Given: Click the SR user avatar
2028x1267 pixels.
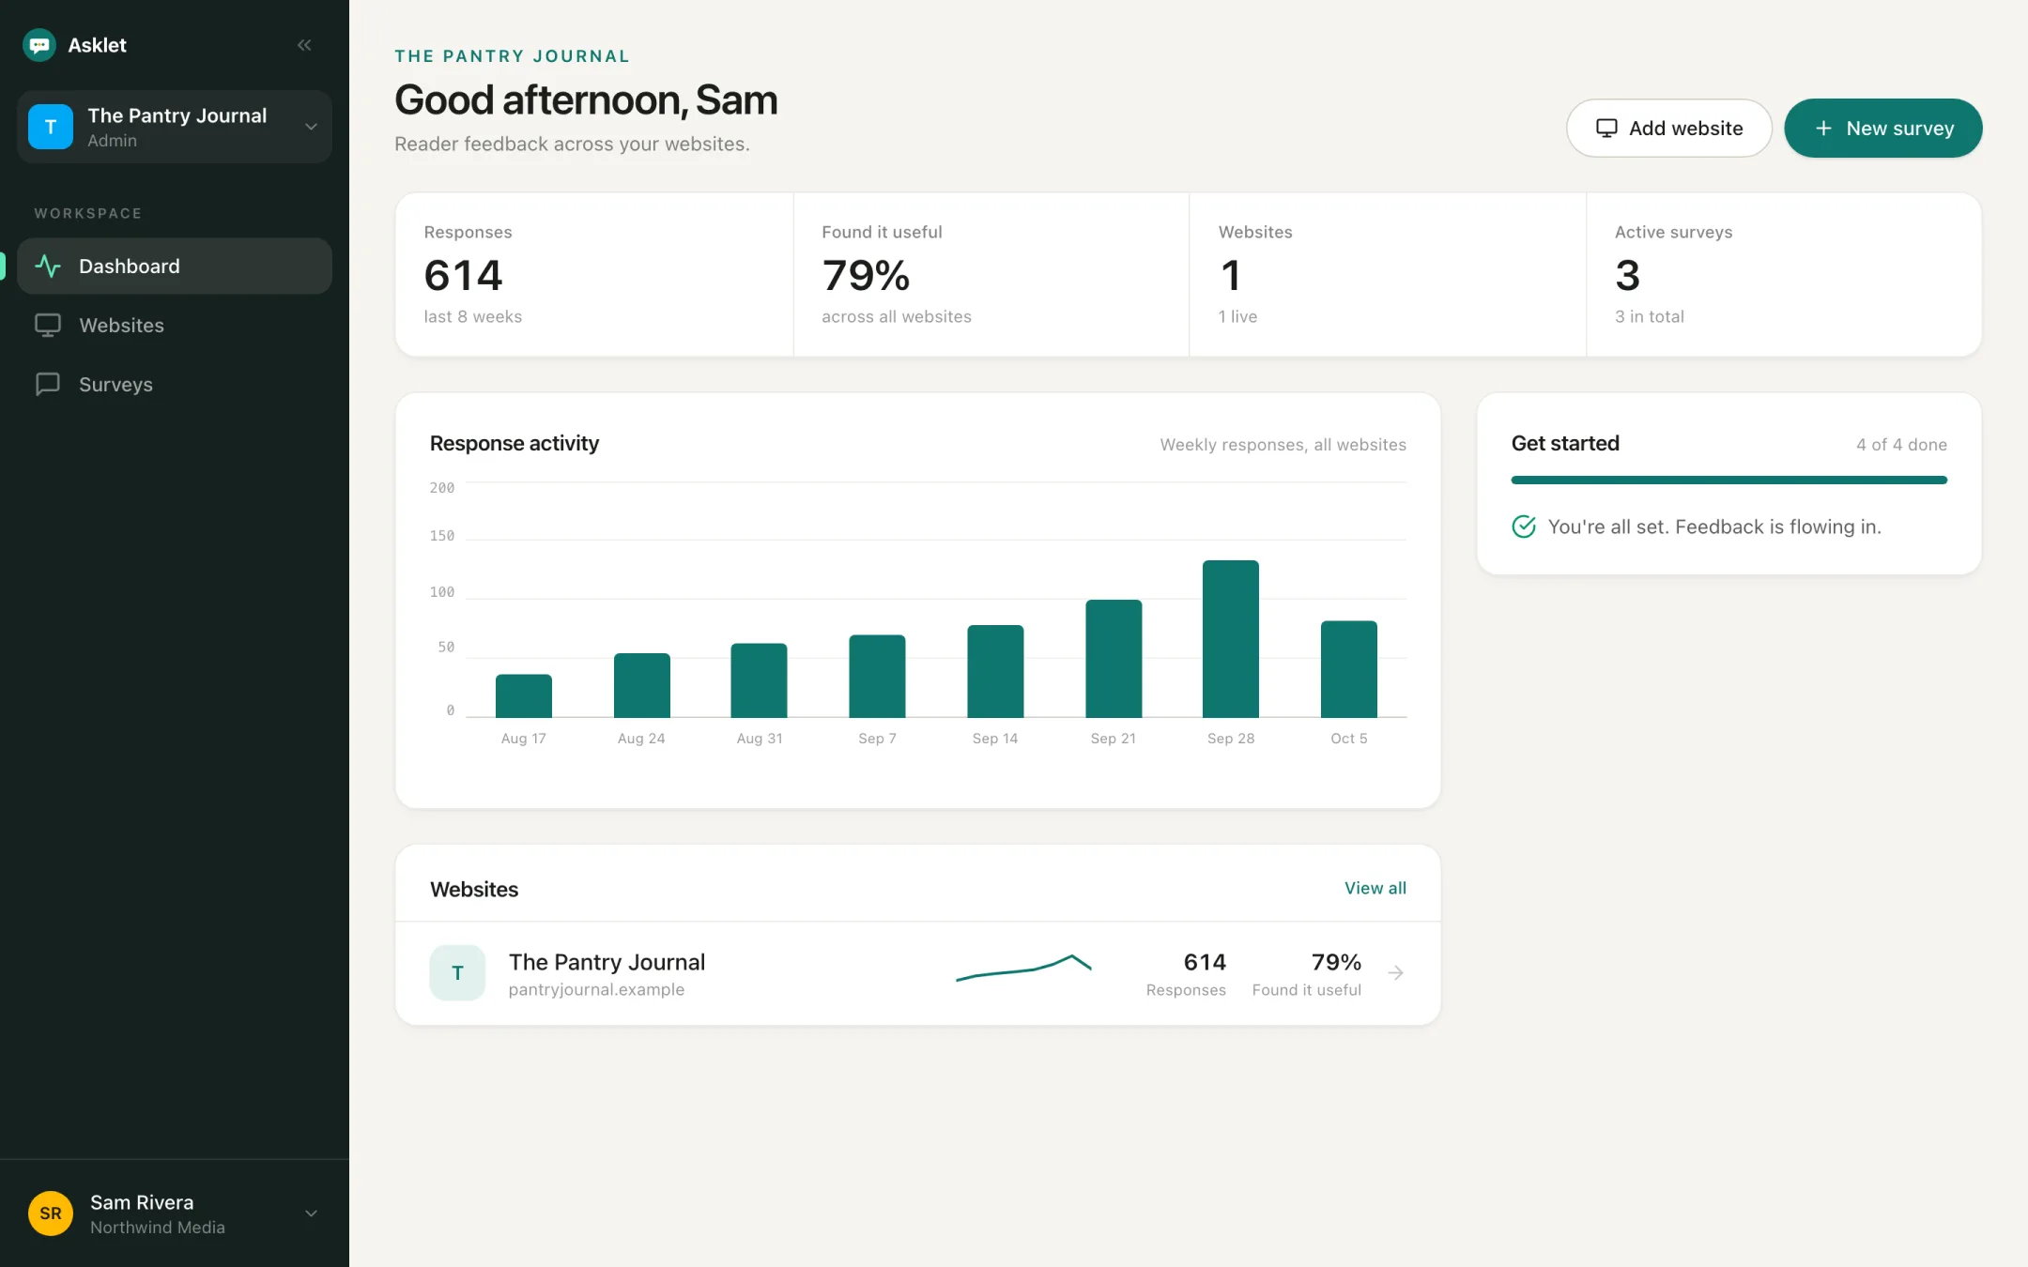Looking at the screenshot, I should (x=51, y=1214).
